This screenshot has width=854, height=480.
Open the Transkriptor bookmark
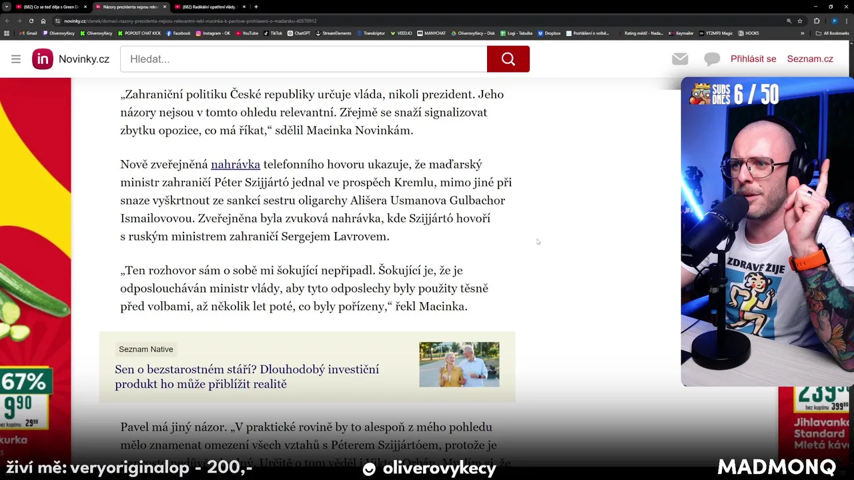point(371,33)
